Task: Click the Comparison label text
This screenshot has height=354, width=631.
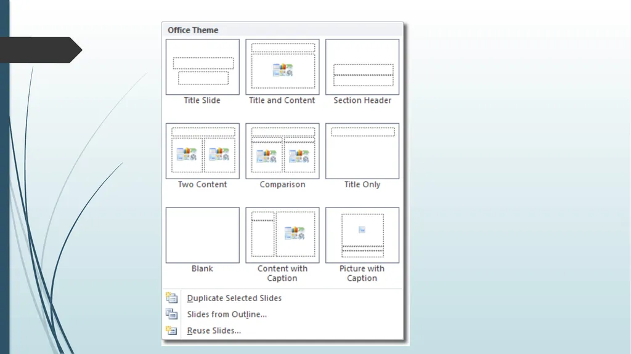Action: pos(282,184)
